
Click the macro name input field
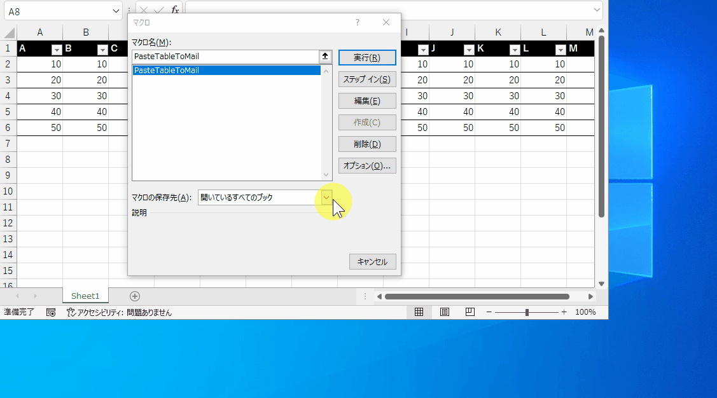(225, 56)
